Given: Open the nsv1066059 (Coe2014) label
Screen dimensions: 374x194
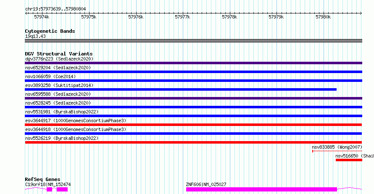Looking at the screenshot, I should click(50, 76).
